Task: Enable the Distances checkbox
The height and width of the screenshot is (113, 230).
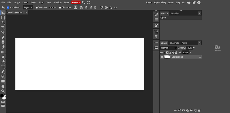Action: tap(60, 7)
